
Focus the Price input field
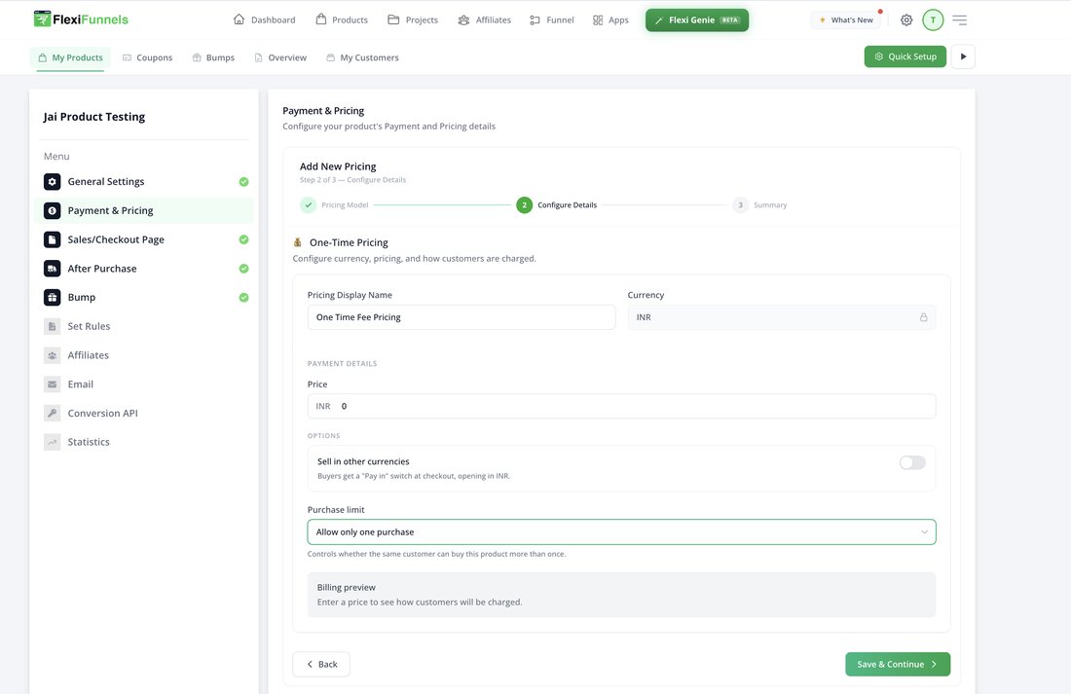point(621,406)
